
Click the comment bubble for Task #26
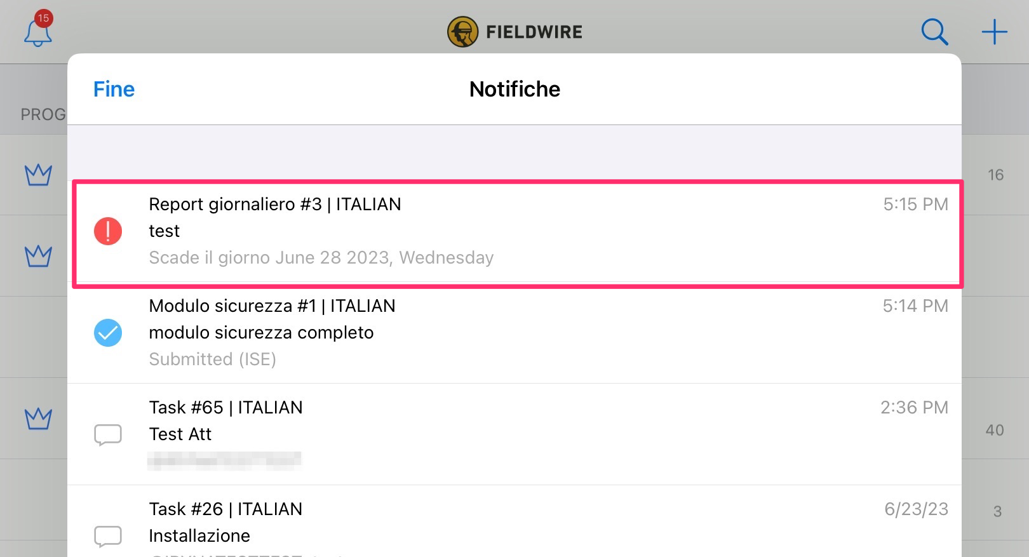coord(108,536)
